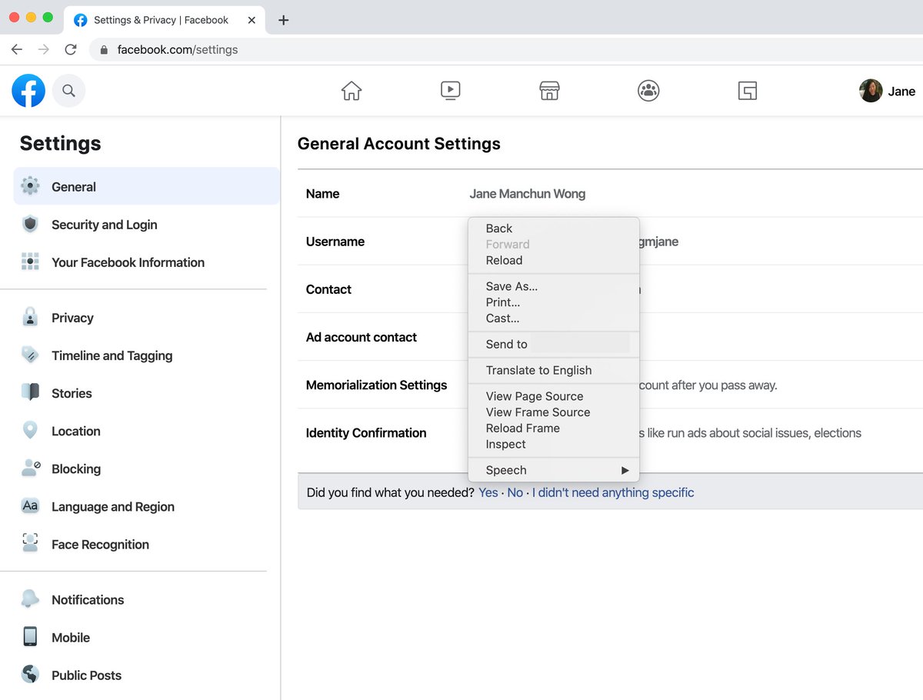Click the Security and Login shield icon
This screenshot has height=700, width=923.
[30, 224]
